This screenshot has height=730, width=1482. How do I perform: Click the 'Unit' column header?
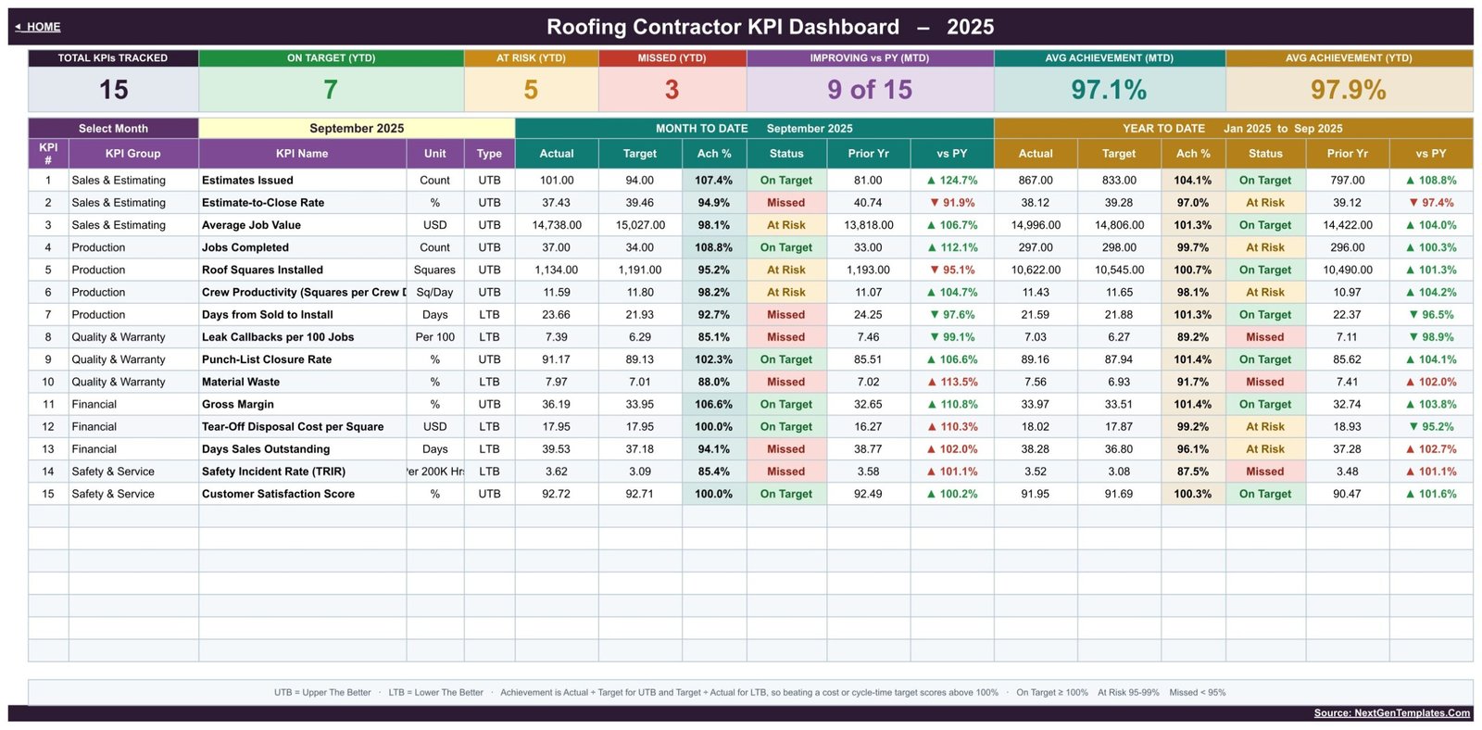point(435,154)
